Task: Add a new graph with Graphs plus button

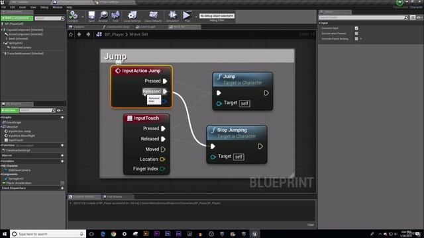Action: tap(62, 118)
